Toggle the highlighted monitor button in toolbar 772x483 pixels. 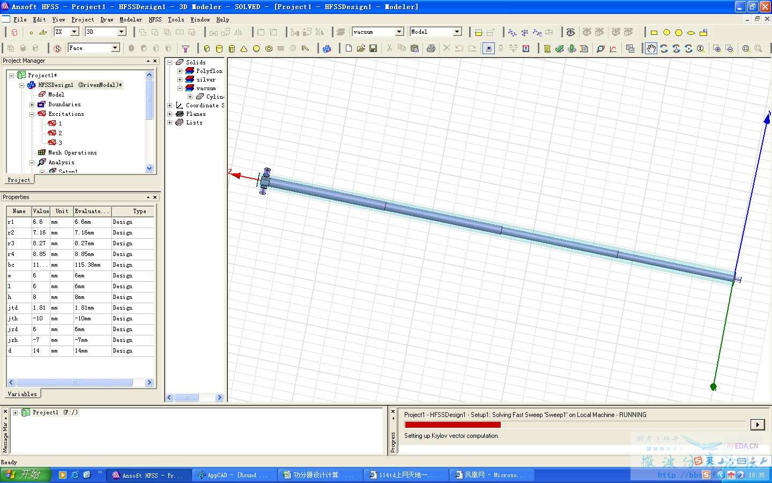pos(488,48)
